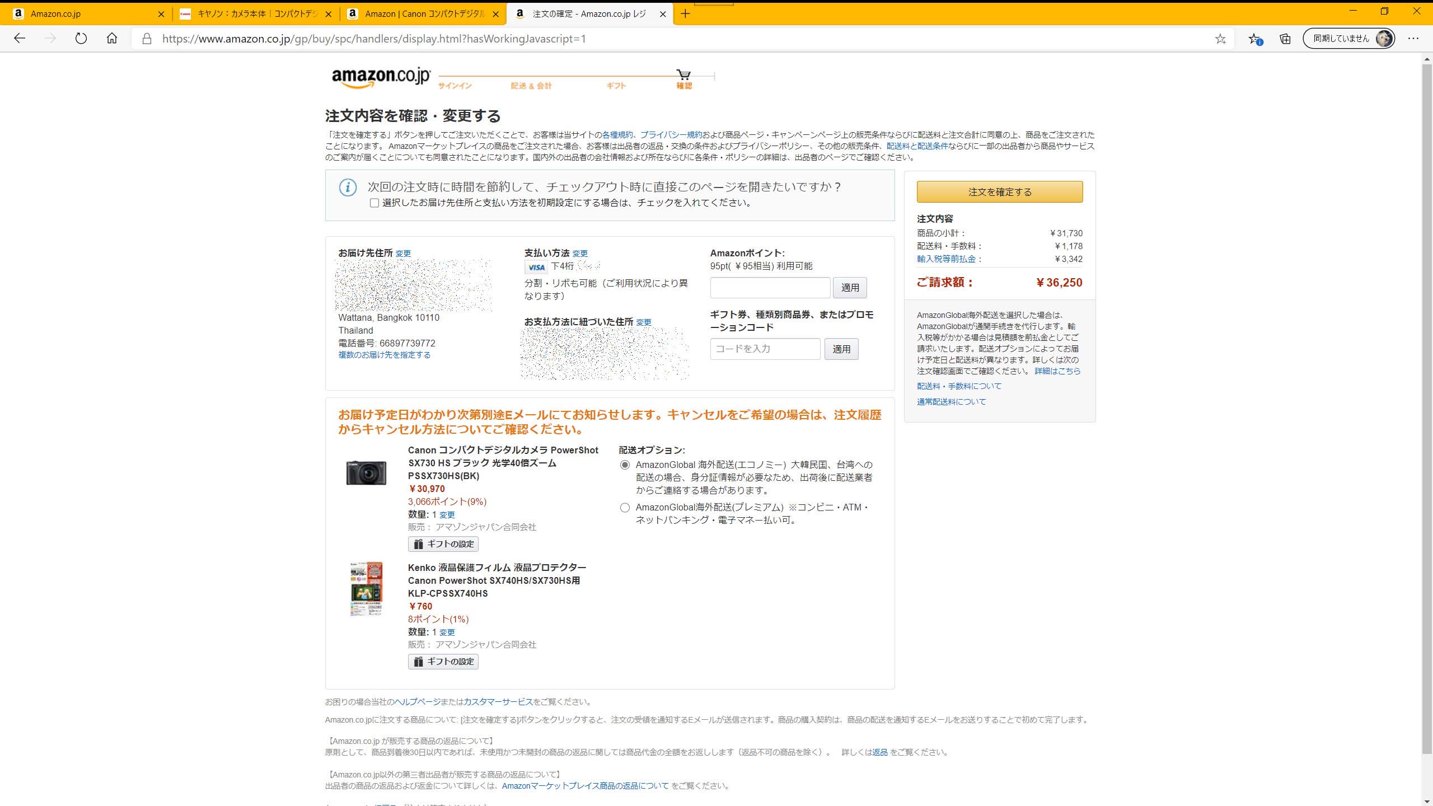Apply the promo code with 適用 button
Viewport: 1433px width, 806px height.
tap(841, 349)
